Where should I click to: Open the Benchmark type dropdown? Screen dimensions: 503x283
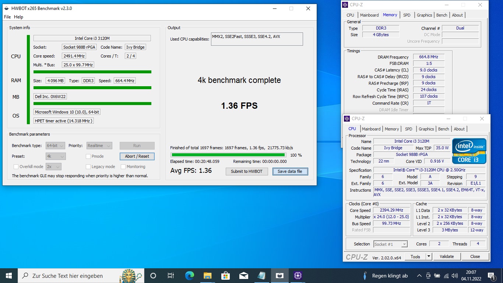point(55,146)
